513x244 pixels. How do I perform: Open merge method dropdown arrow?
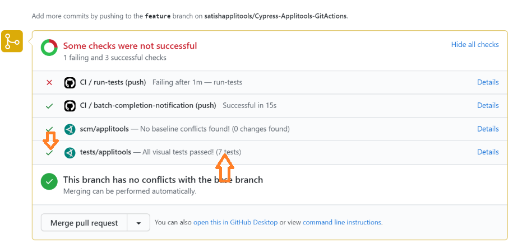click(x=138, y=223)
